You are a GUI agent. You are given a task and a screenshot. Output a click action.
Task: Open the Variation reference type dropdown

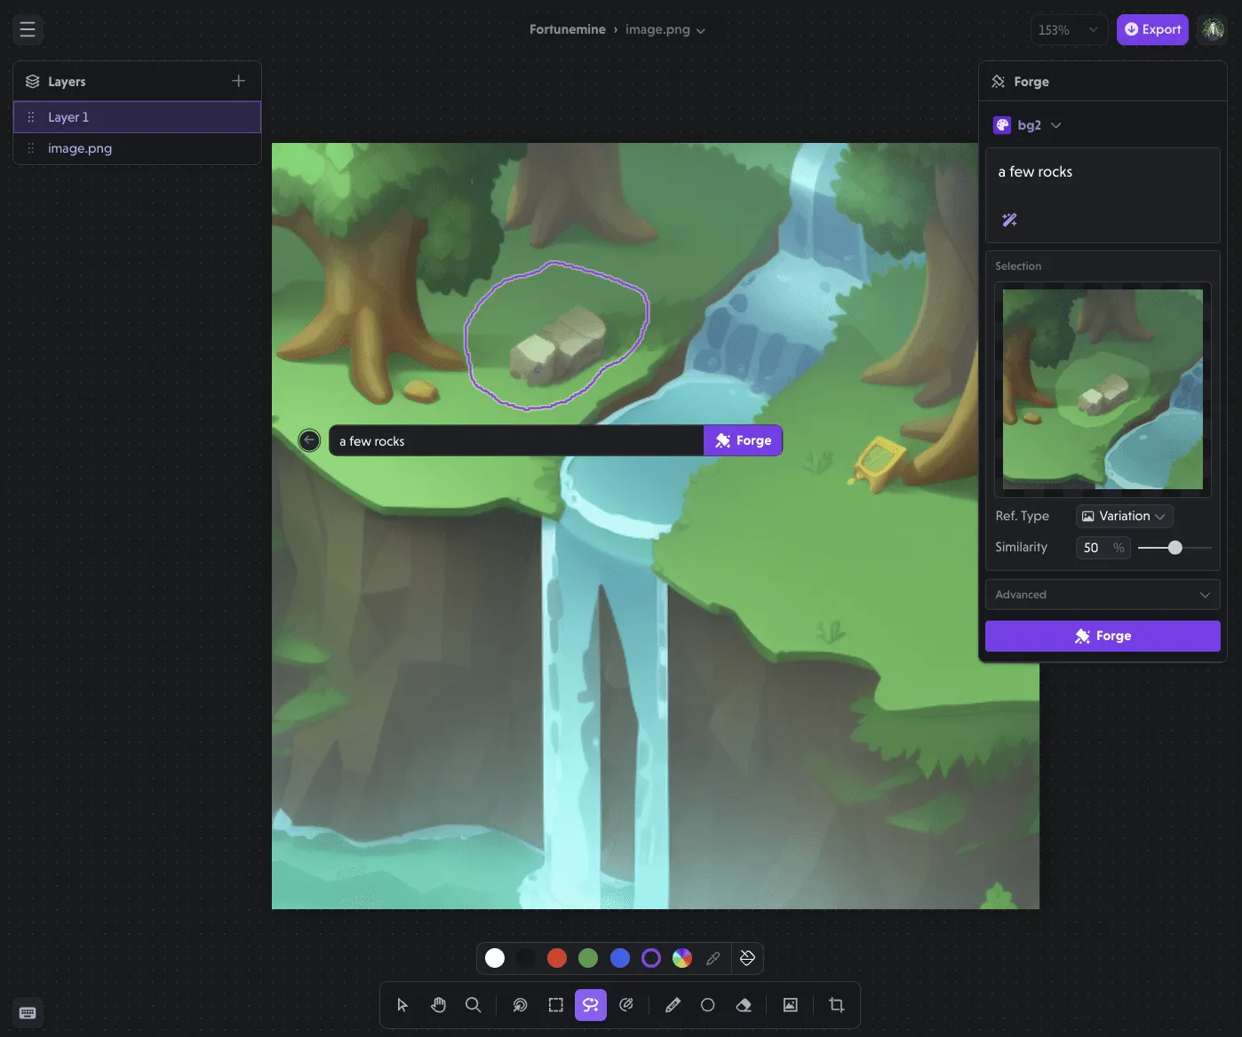1124,516
